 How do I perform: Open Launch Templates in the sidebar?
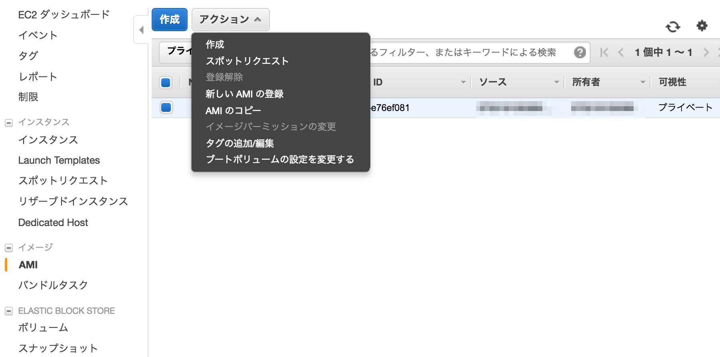pos(59,160)
